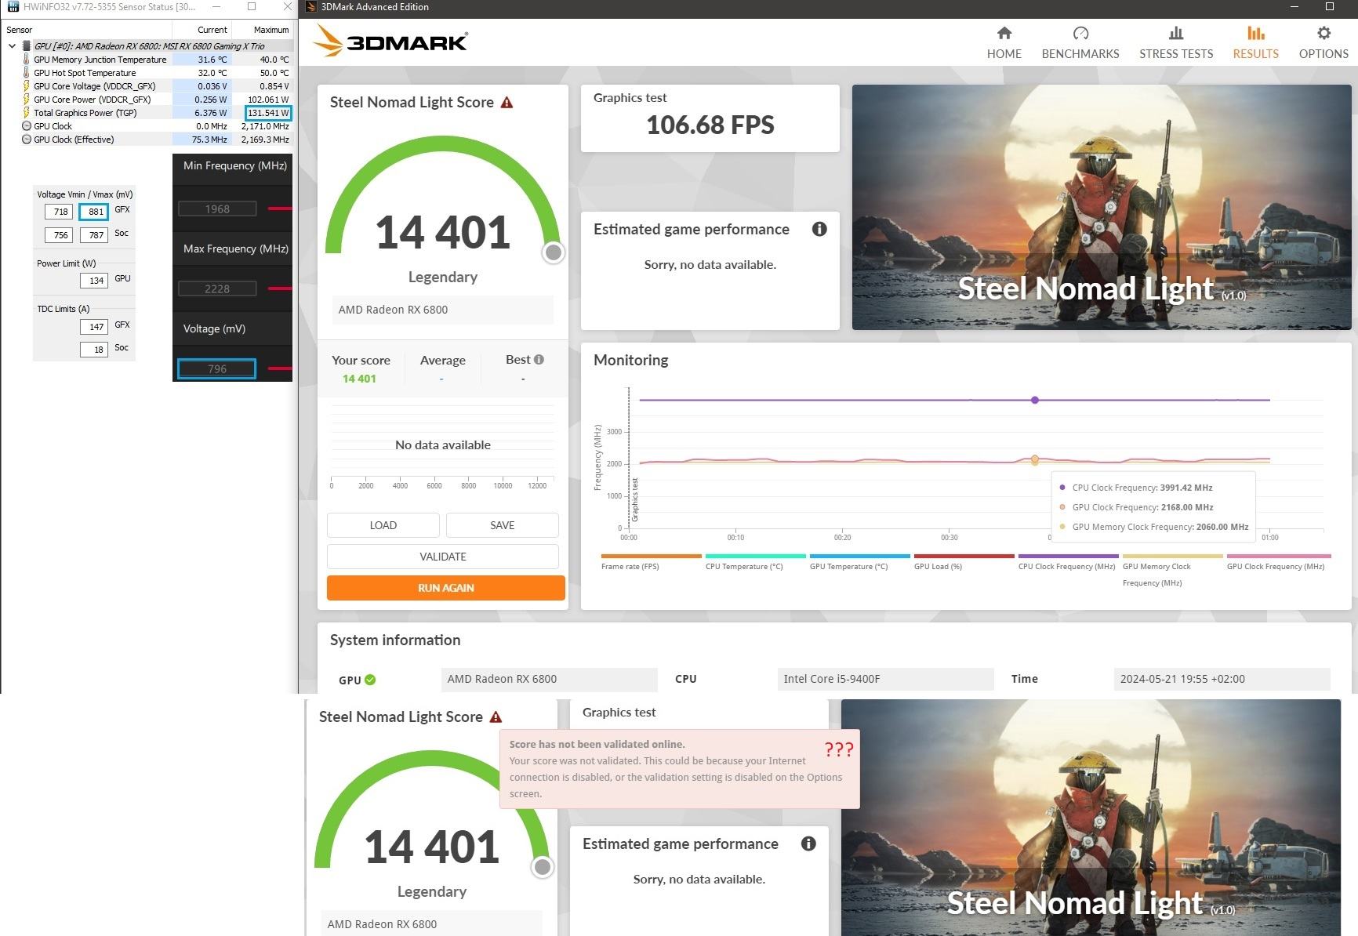
Task: Click the TDC Limits GFX field showing 147
Action: 94,327
